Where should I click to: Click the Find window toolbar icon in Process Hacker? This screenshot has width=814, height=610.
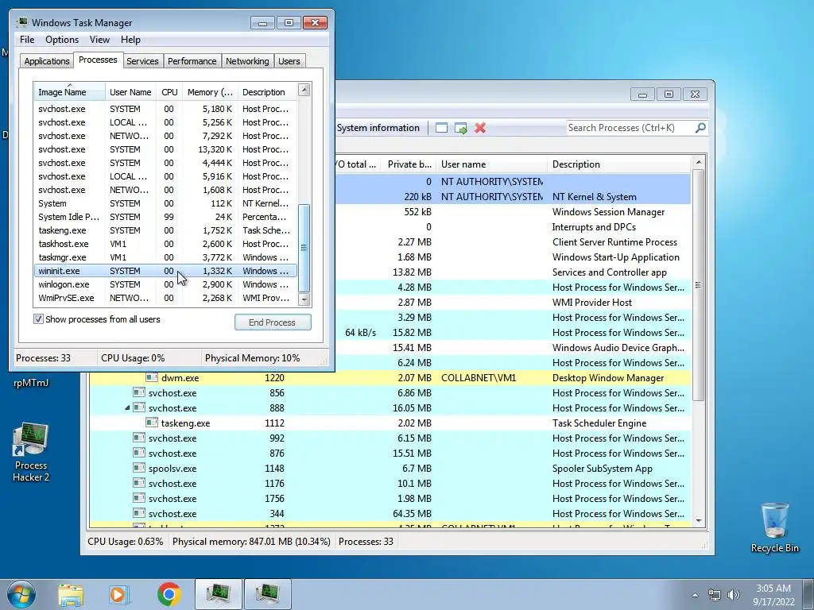pyautogui.click(x=441, y=128)
